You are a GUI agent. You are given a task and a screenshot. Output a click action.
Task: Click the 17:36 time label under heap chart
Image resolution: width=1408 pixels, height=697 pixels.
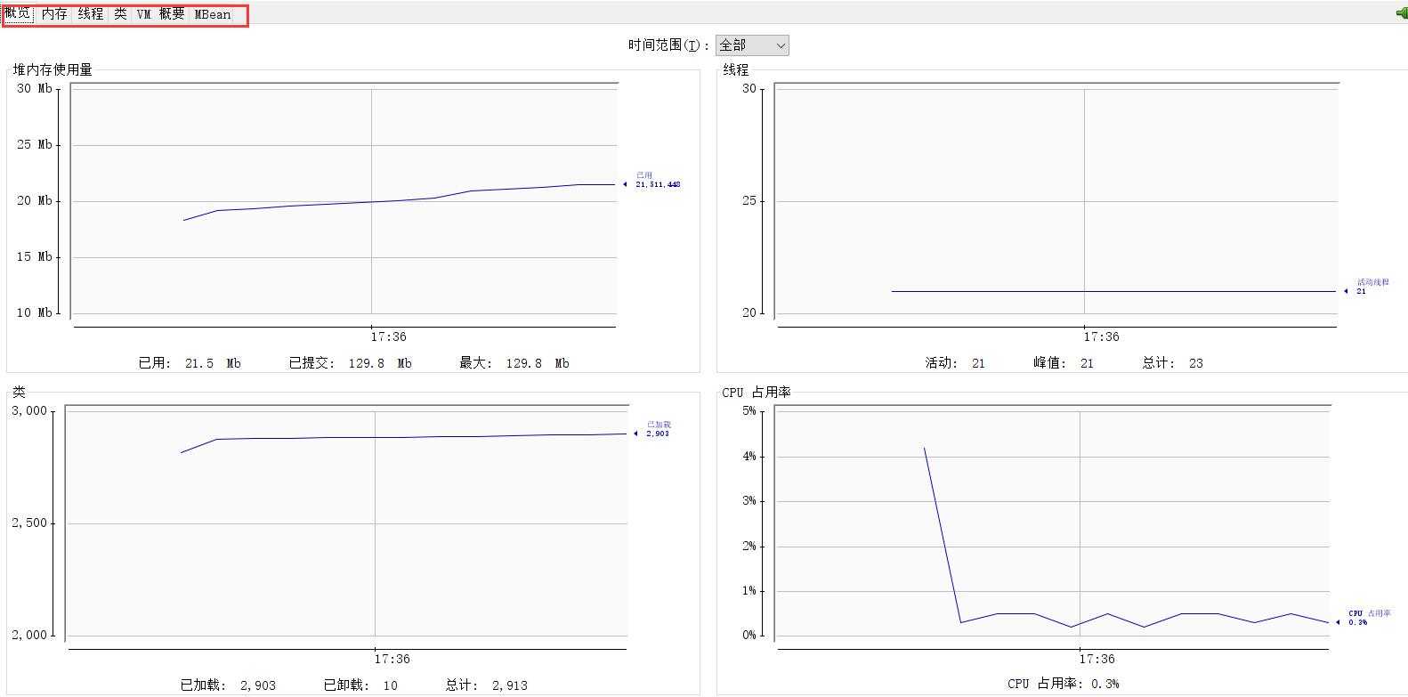point(388,336)
